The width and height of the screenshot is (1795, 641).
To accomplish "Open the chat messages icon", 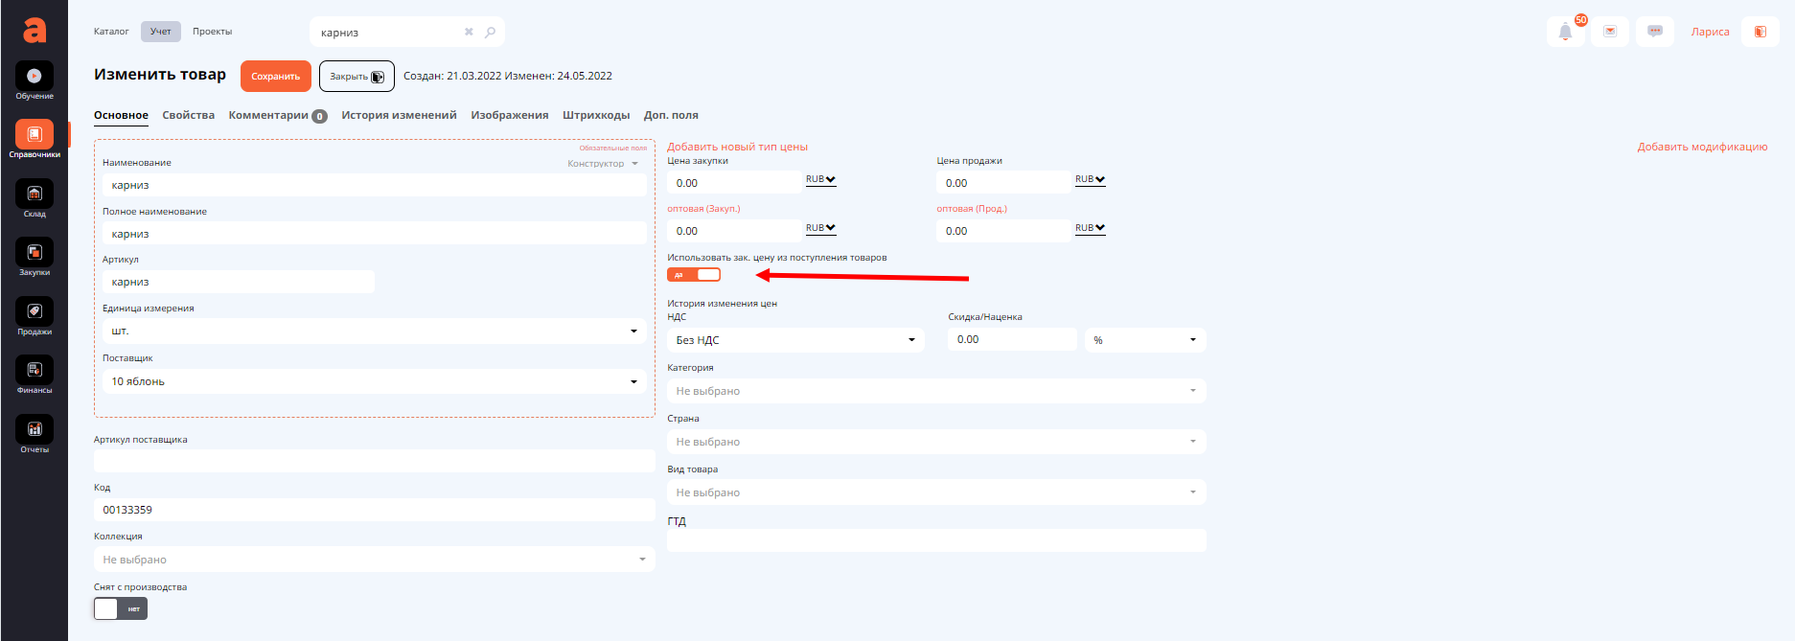I will pos(1655,32).
